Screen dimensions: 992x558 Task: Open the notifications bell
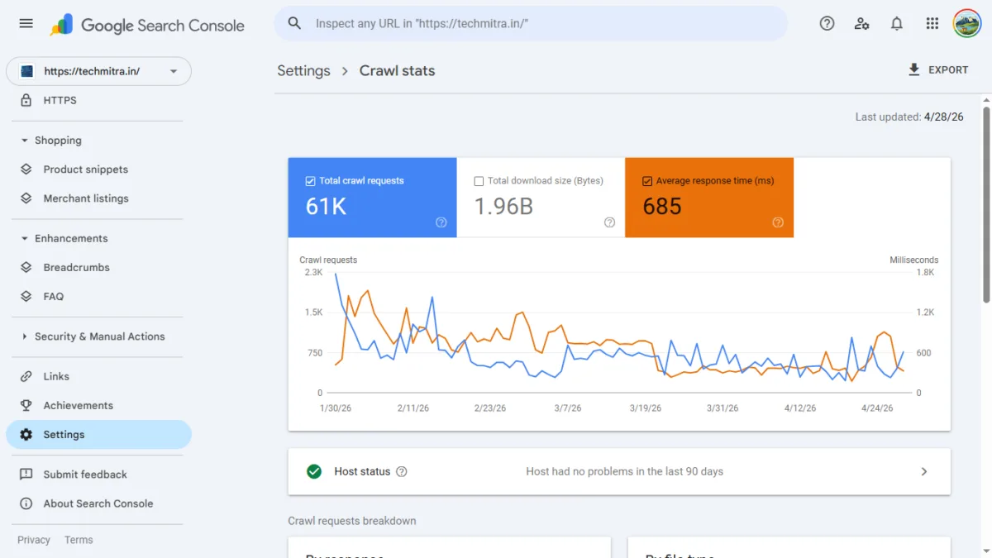coord(897,24)
